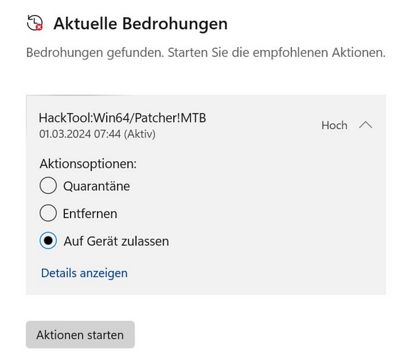Viewport: 413px width, 357px height.
Task: Choose removal by clicking Entfernen label text
Action: (90, 214)
